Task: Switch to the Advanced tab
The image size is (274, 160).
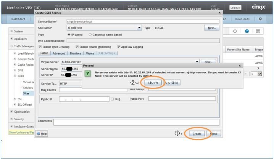Action: click(59, 53)
